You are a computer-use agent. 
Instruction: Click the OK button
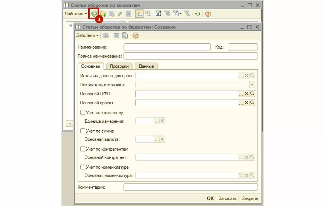pyautogui.click(x=210, y=198)
